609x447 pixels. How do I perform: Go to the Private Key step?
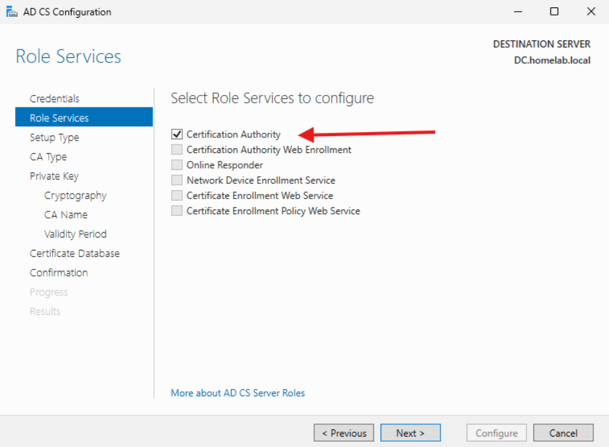(x=53, y=176)
